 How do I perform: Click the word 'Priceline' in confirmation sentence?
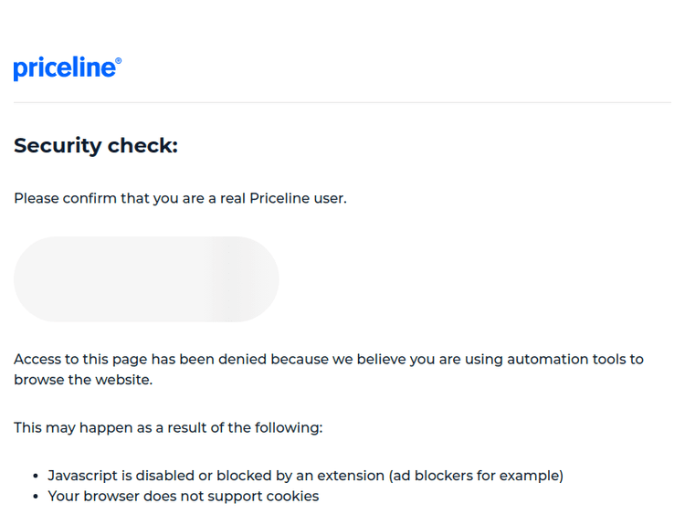(x=281, y=198)
